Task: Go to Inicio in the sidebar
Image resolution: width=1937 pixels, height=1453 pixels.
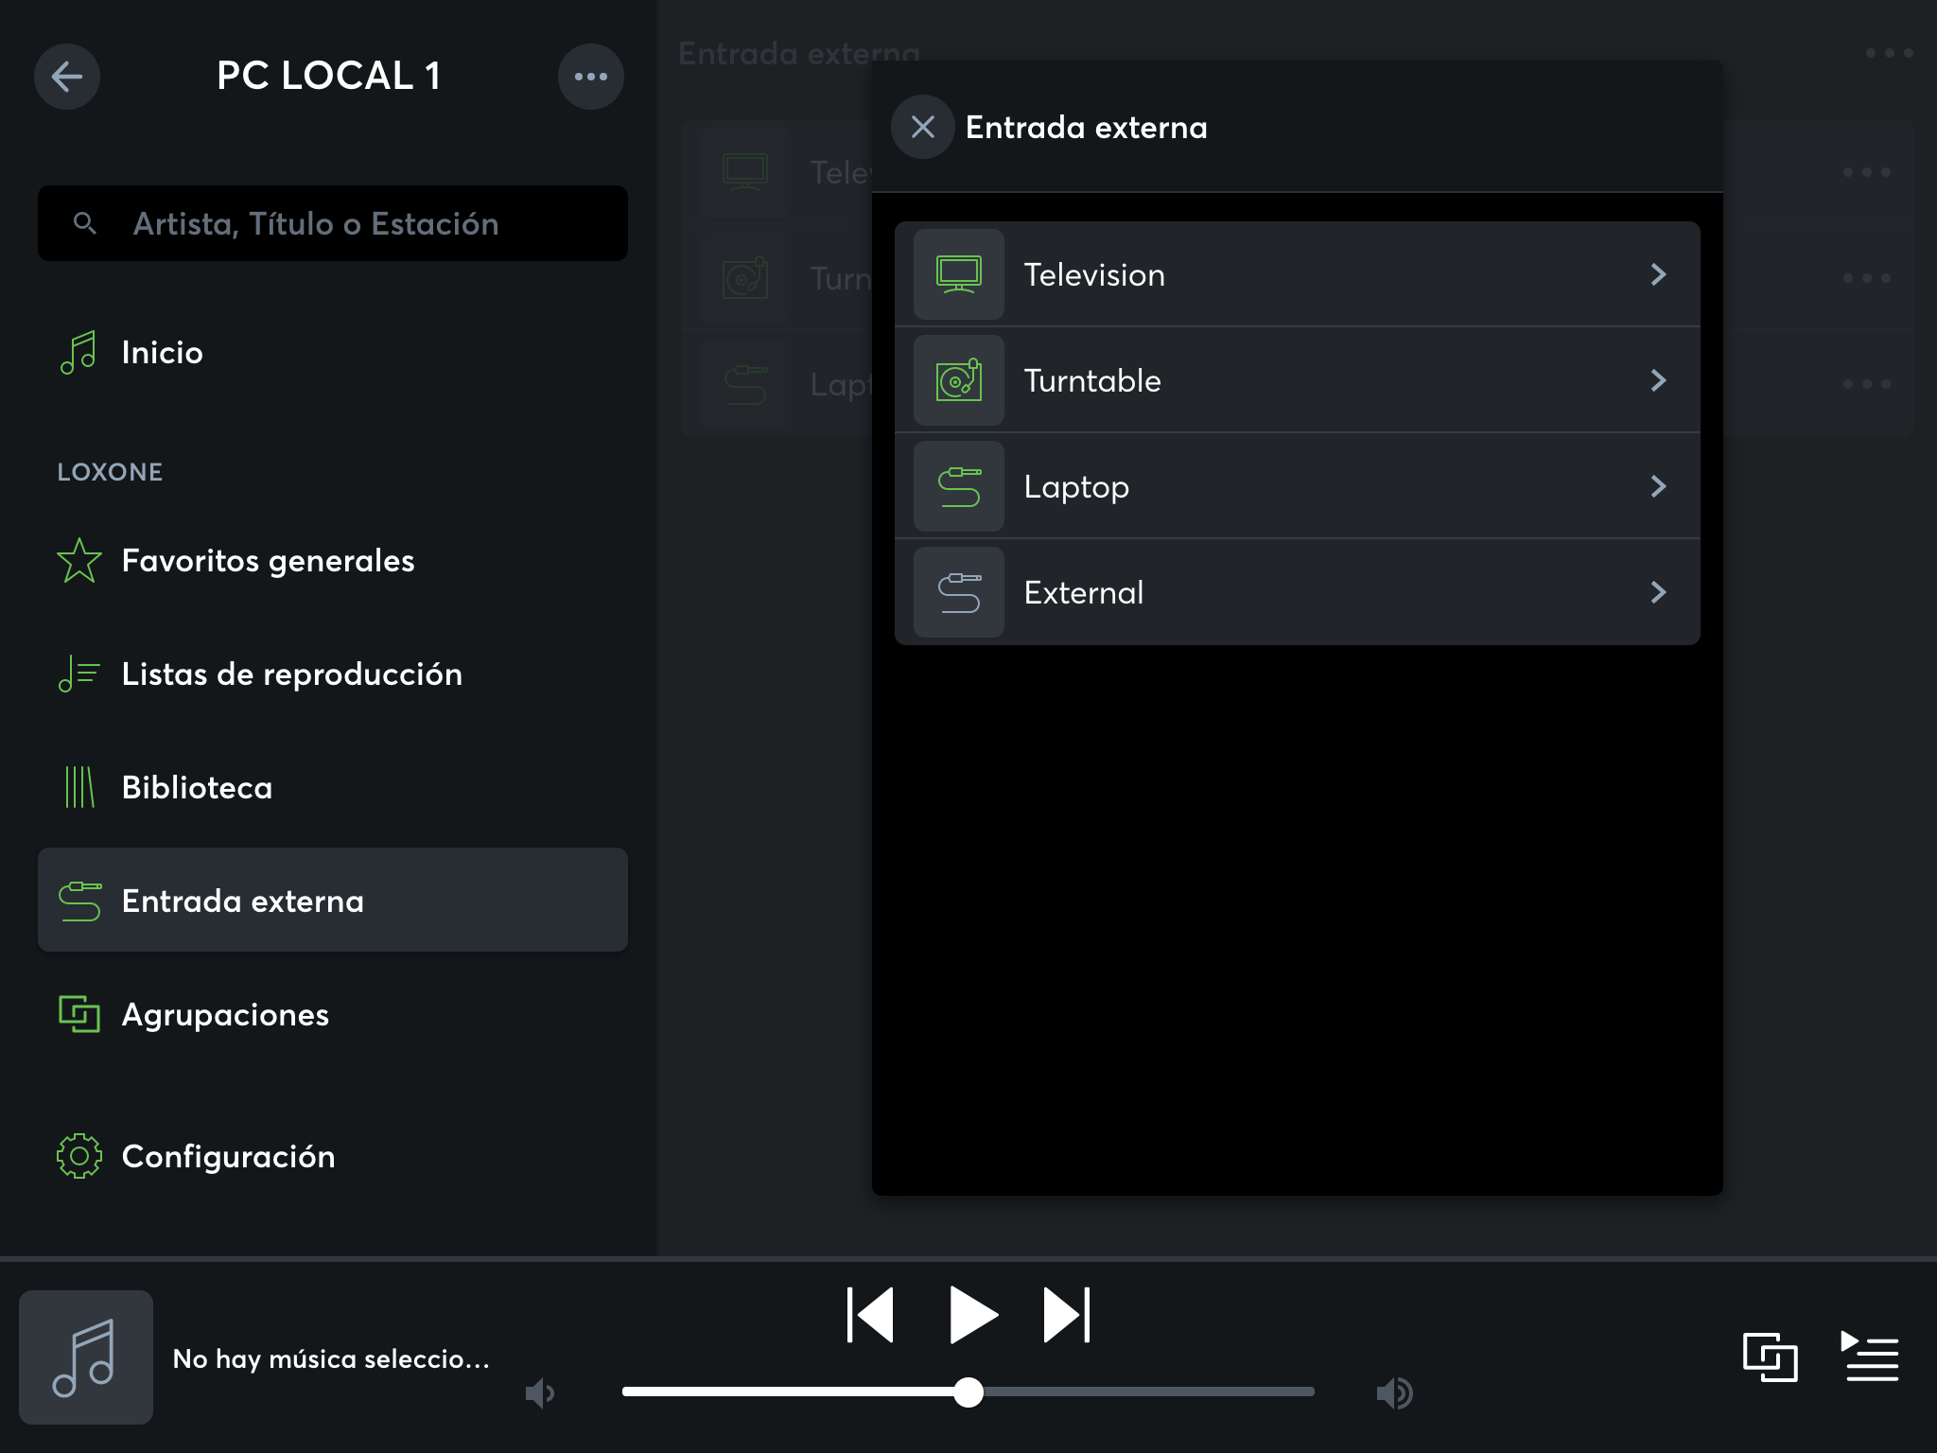Action: pos(162,353)
